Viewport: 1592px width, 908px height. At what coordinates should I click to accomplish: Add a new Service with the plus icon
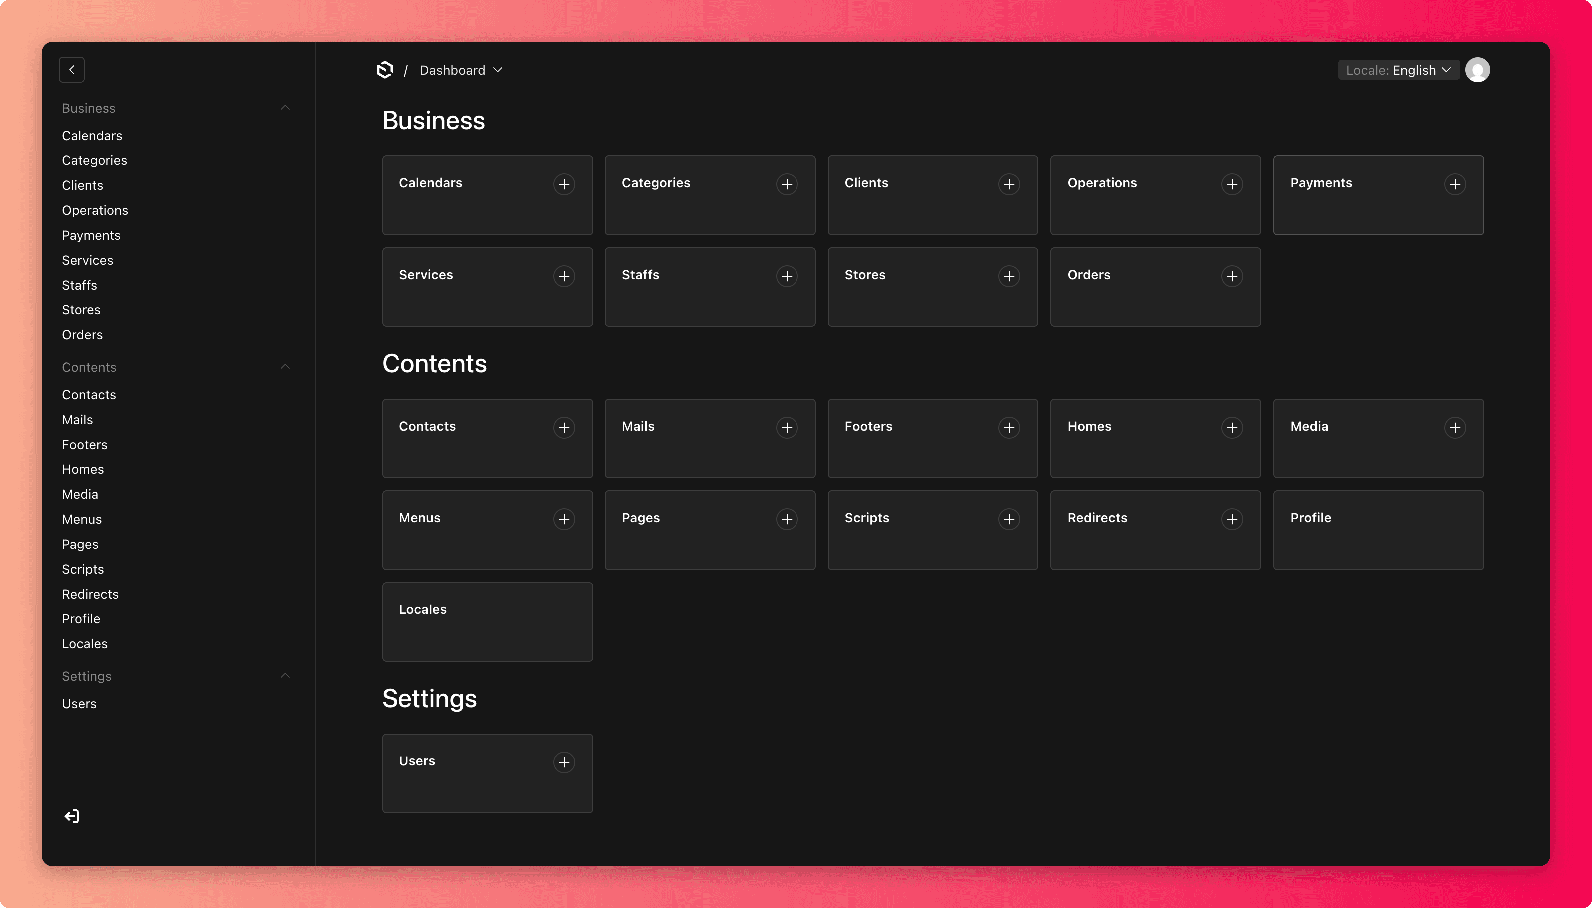pyautogui.click(x=564, y=276)
